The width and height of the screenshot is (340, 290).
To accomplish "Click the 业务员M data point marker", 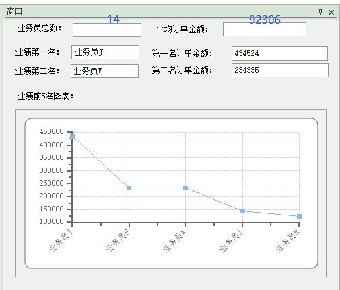I will tap(299, 216).
